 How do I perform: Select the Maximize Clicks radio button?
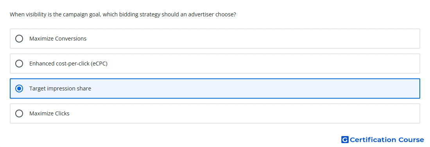pyautogui.click(x=19, y=113)
